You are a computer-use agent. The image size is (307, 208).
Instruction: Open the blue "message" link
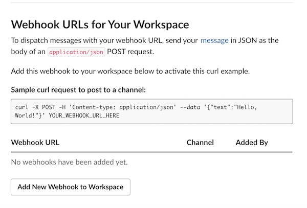pyautogui.click(x=214, y=40)
